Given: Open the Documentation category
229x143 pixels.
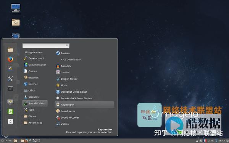Looking at the screenshot, I should pos(35,65).
